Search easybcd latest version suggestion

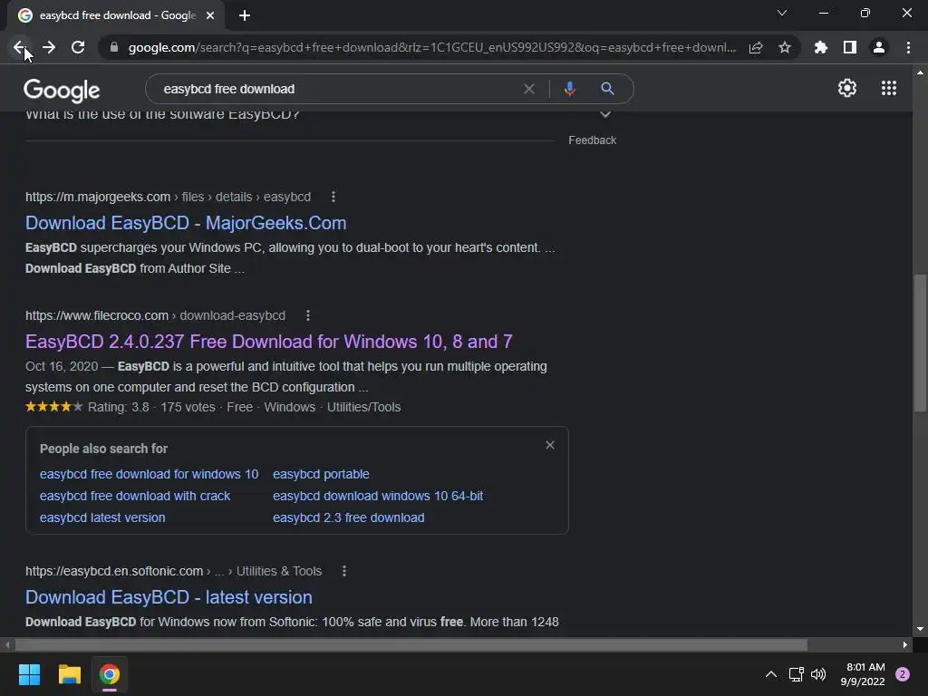point(102,517)
